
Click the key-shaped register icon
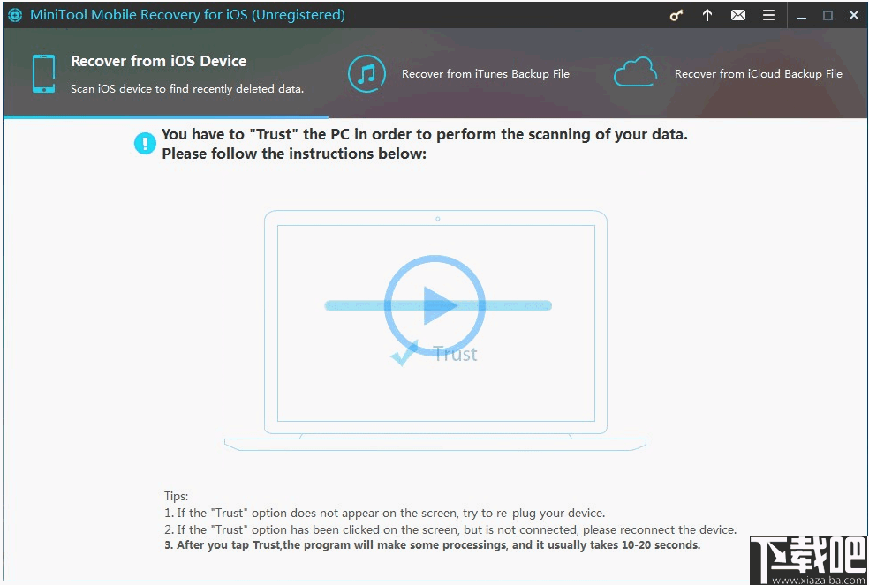tap(676, 16)
